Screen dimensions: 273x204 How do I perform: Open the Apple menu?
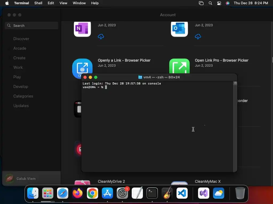7,3
